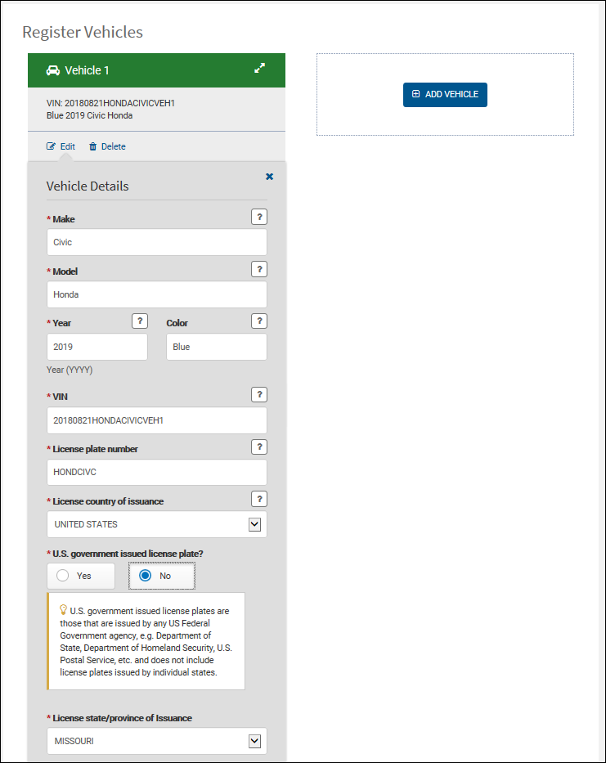Open help for the Make field

(259, 217)
